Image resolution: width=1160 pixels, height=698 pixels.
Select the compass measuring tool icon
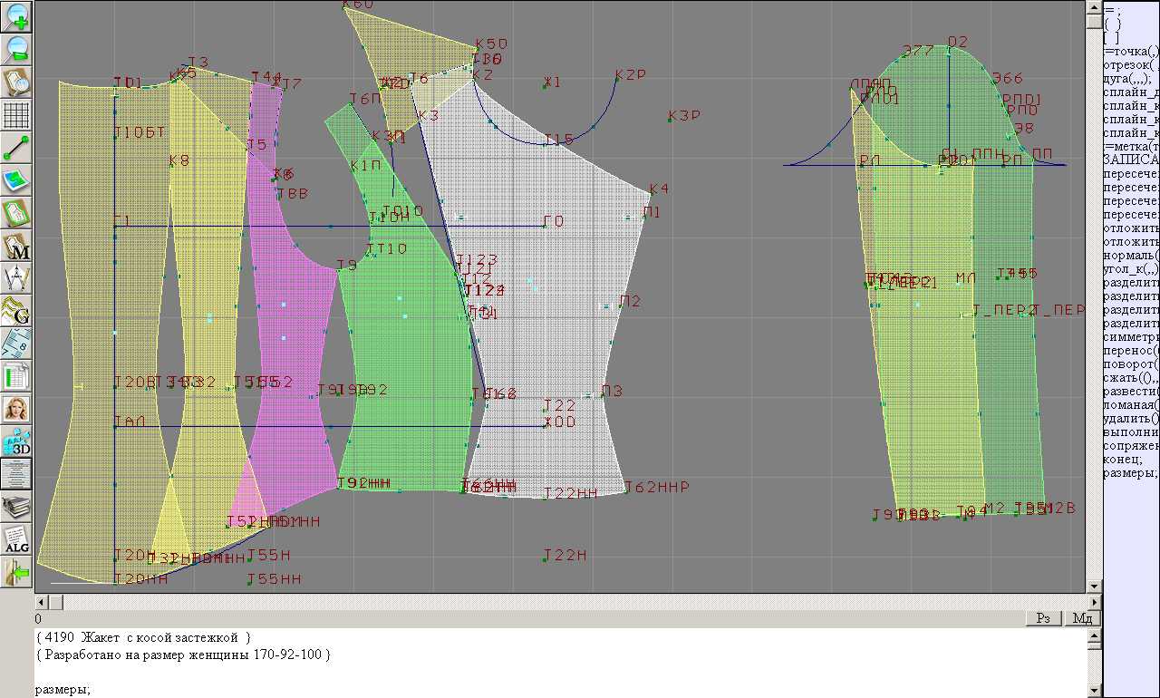tap(17, 278)
